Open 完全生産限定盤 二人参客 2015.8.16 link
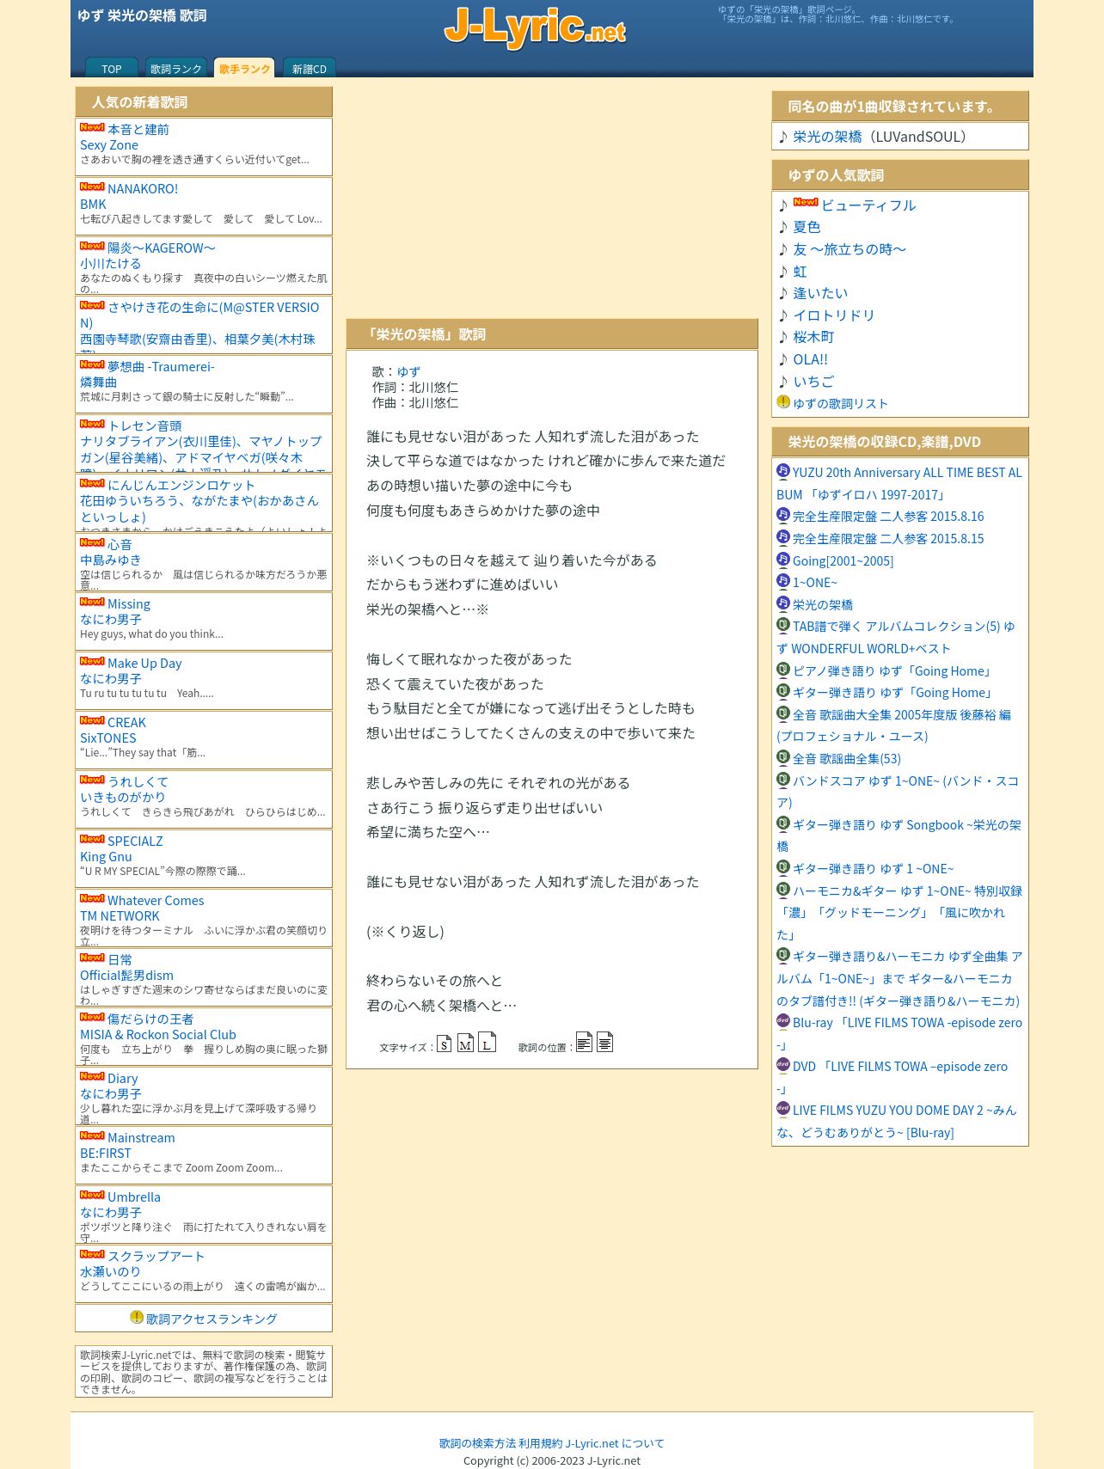The height and width of the screenshot is (1469, 1104). click(x=888, y=517)
